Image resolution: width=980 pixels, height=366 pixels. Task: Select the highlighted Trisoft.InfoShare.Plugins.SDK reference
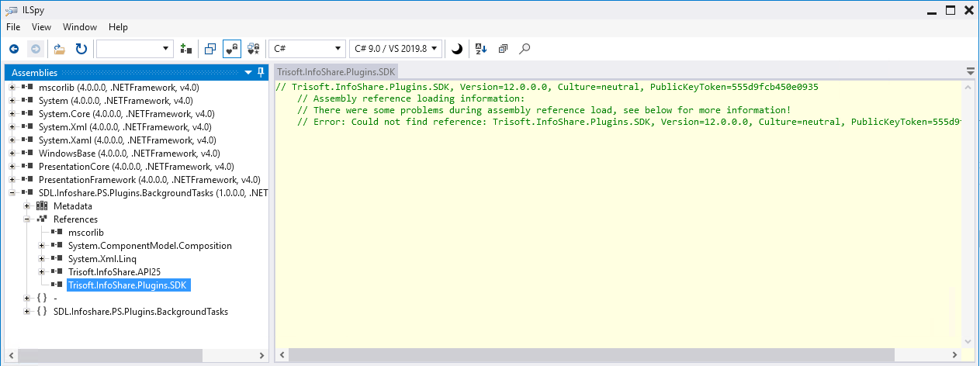tap(128, 285)
